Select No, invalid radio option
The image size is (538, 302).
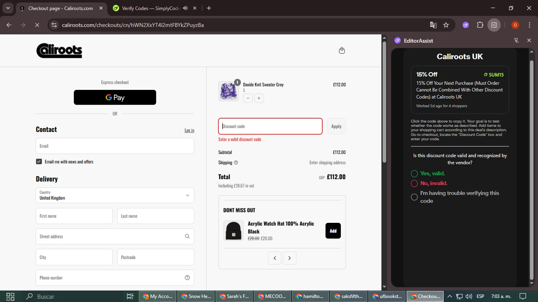click(414, 183)
